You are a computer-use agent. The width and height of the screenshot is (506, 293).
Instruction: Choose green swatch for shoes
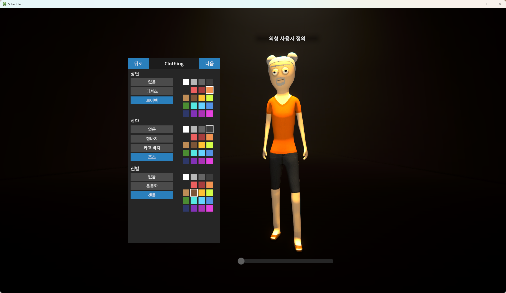tap(186, 201)
